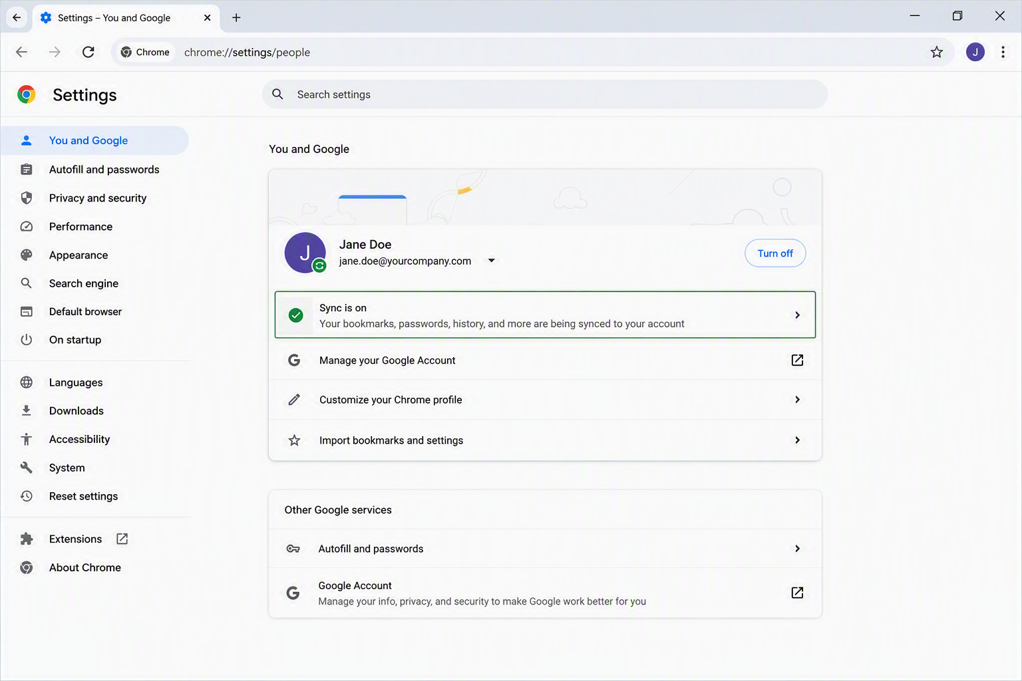Image resolution: width=1022 pixels, height=681 pixels.
Task: Open Downloads settings
Action: (x=94, y=411)
